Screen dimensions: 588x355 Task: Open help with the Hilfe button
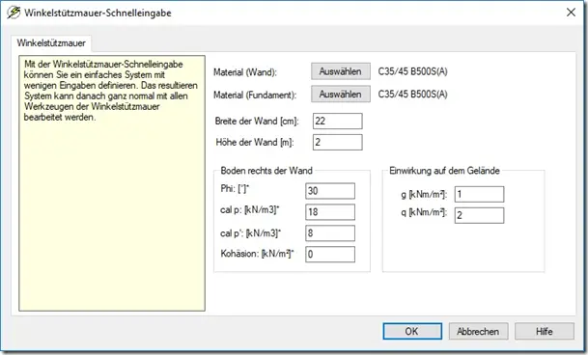[x=545, y=332]
